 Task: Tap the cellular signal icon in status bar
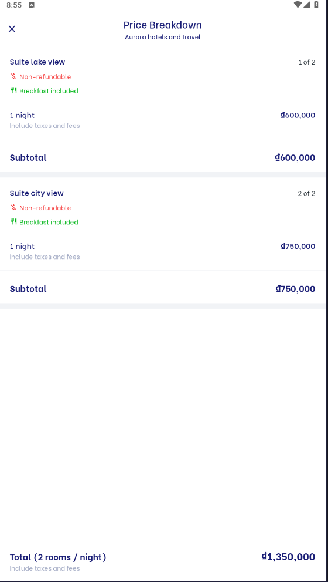(306, 5)
